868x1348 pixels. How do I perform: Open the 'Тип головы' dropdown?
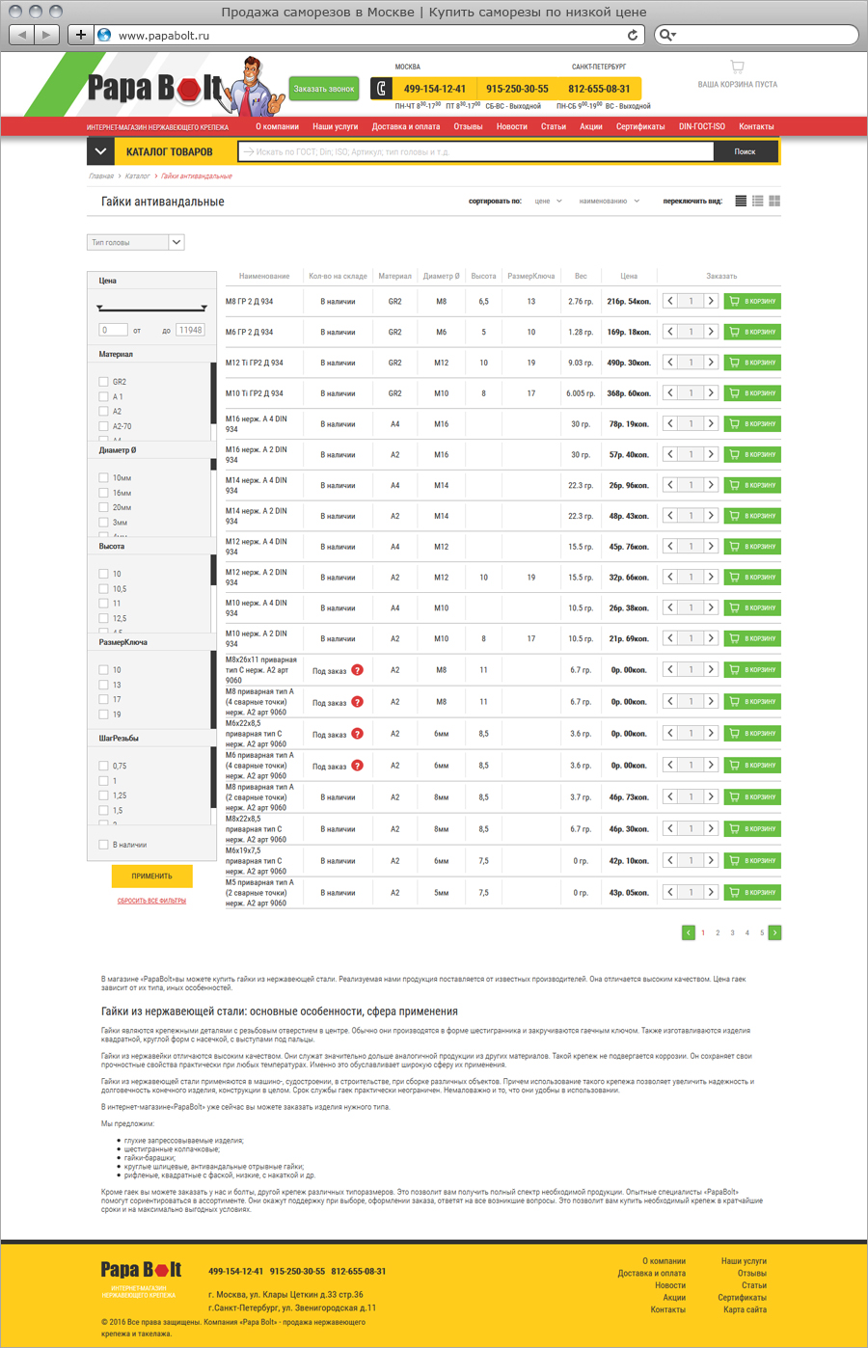coord(135,242)
